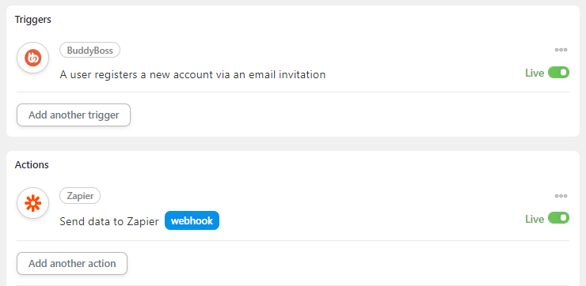Add another trigger
Screen dimensions: 586x286
click(74, 115)
